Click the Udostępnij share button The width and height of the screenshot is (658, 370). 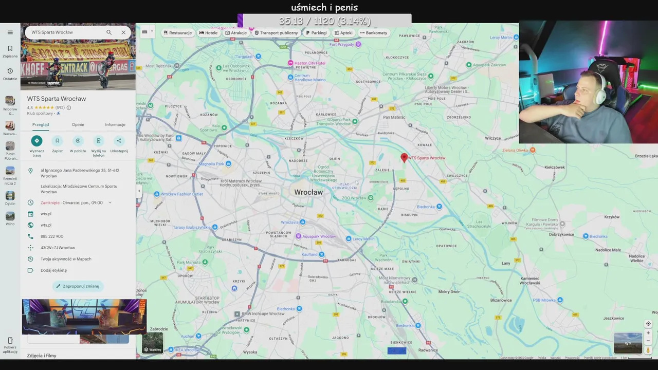click(x=119, y=141)
